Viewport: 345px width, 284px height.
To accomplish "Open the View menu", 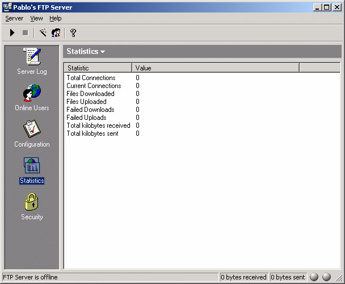I will tap(36, 18).
